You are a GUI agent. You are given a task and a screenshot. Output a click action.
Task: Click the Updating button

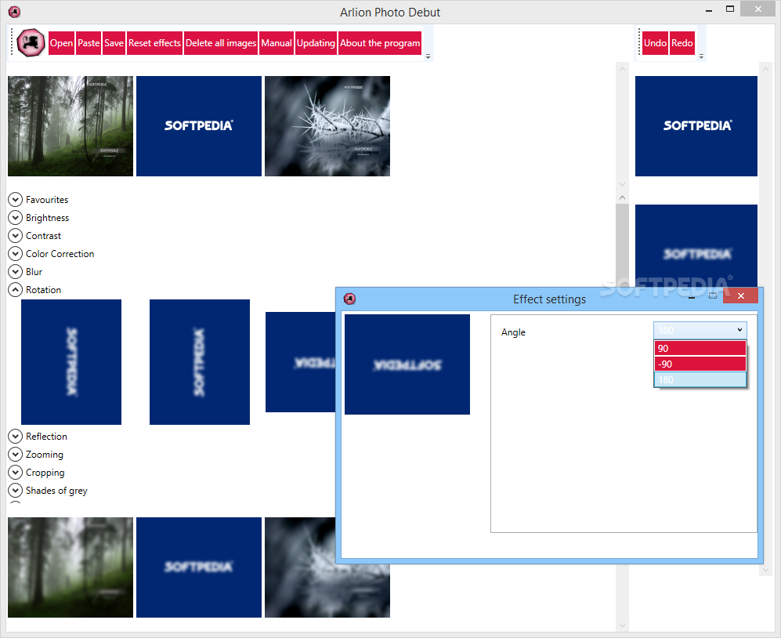click(316, 43)
